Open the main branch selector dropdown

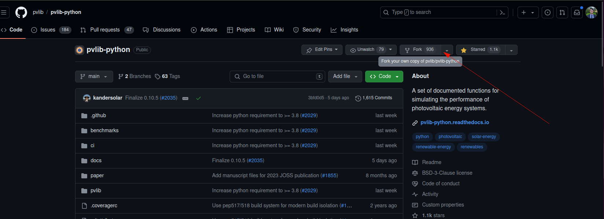pyautogui.click(x=94, y=77)
